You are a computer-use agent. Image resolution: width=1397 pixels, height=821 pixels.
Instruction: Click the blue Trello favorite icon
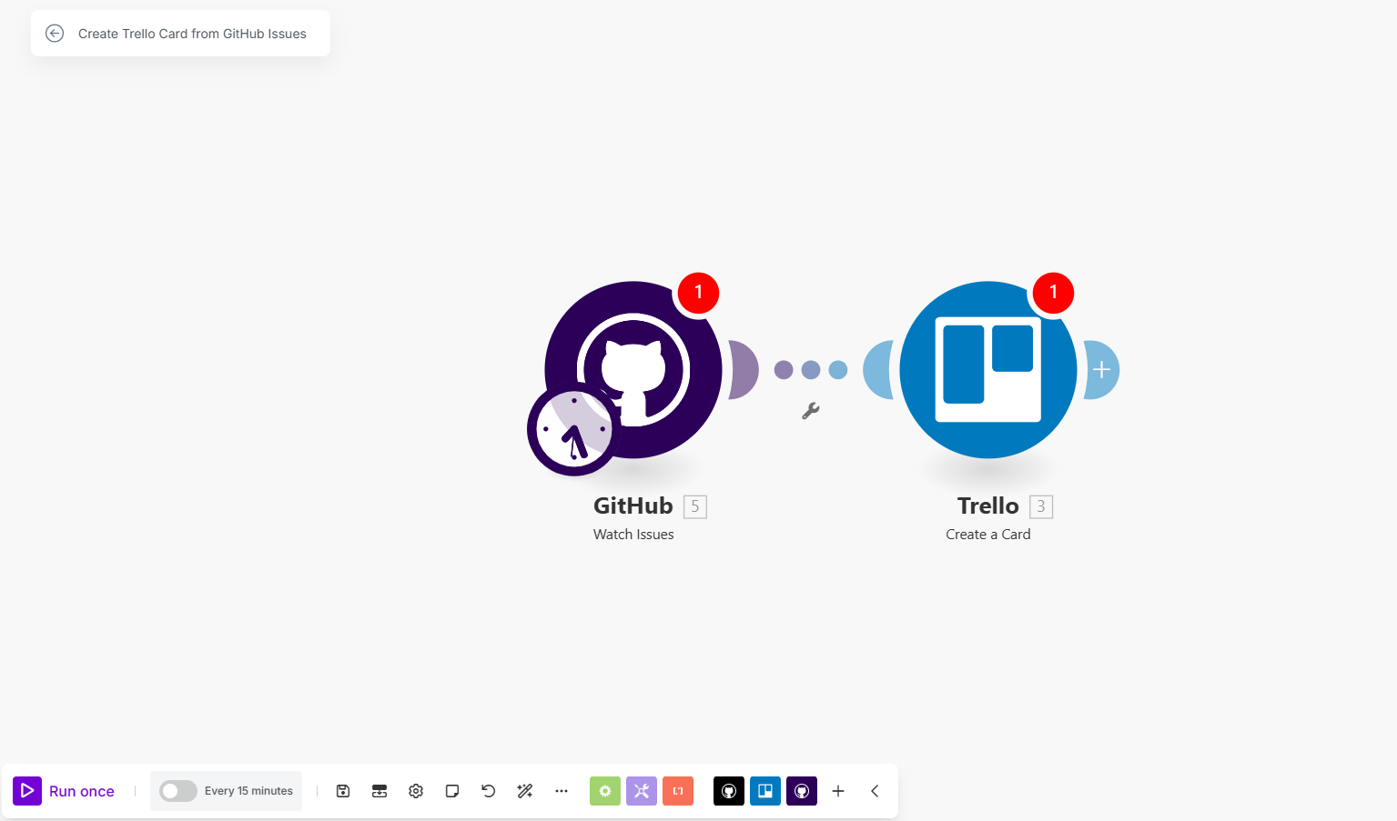click(x=765, y=791)
